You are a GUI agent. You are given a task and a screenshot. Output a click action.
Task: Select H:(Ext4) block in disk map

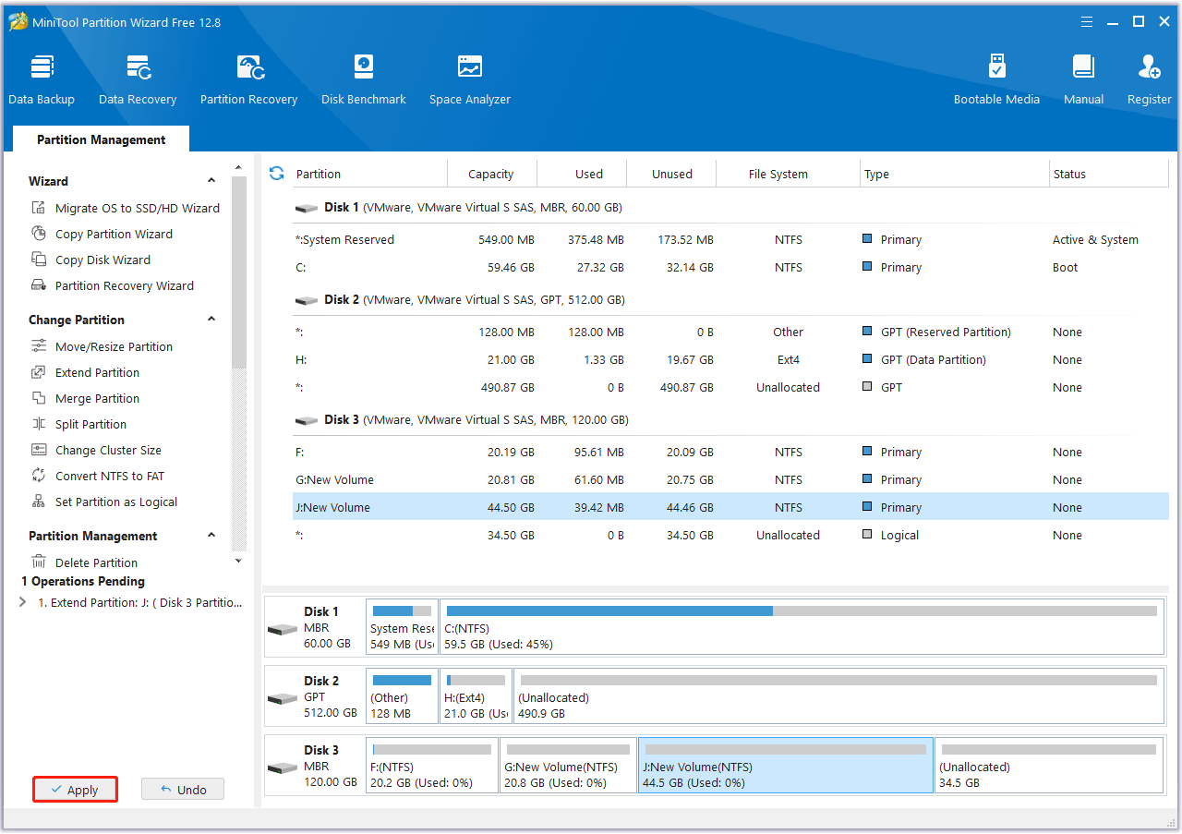[x=476, y=696]
